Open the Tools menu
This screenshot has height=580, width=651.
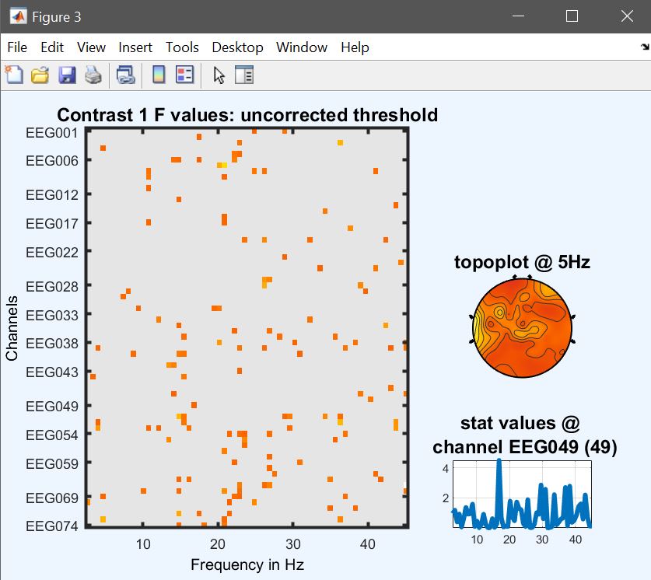(182, 47)
